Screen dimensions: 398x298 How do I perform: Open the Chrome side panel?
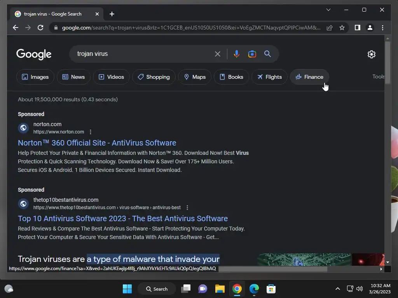point(358,28)
